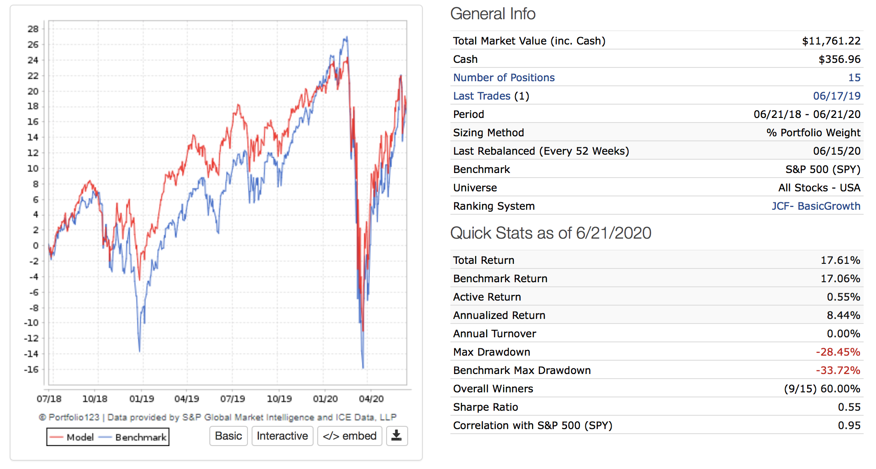Click the red Max Drawdown value -28.45%

tap(838, 352)
